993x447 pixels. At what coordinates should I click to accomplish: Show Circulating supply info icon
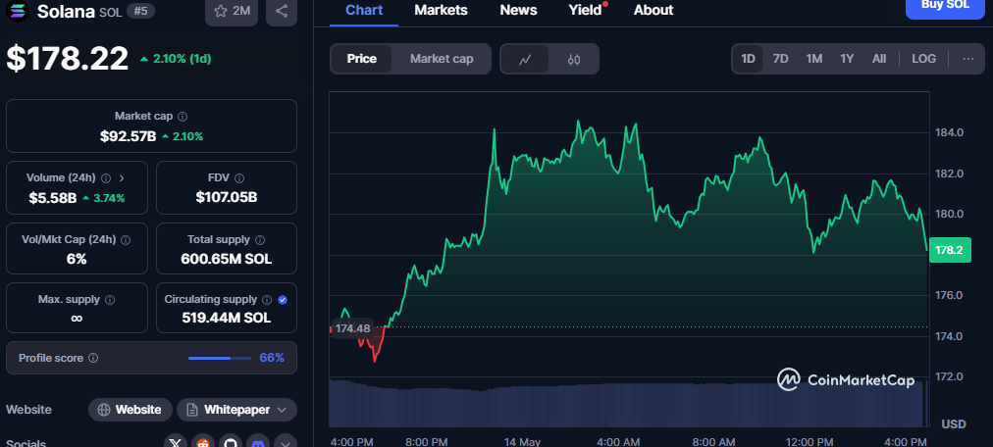click(x=267, y=300)
